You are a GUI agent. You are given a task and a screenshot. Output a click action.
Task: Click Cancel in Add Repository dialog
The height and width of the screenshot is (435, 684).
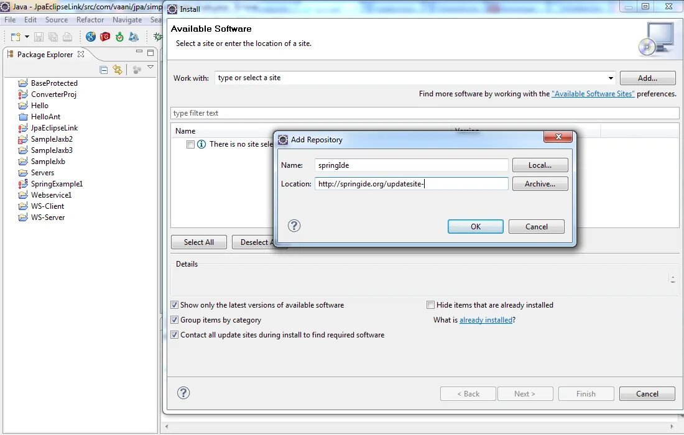[537, 227]
